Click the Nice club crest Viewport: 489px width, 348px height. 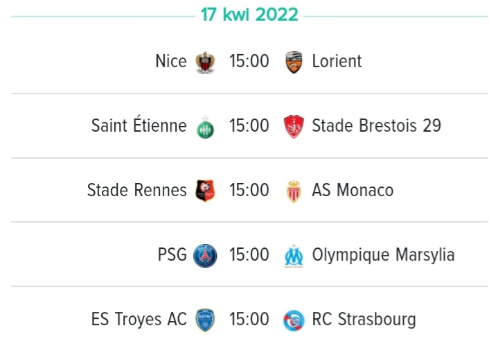[205, 62]
